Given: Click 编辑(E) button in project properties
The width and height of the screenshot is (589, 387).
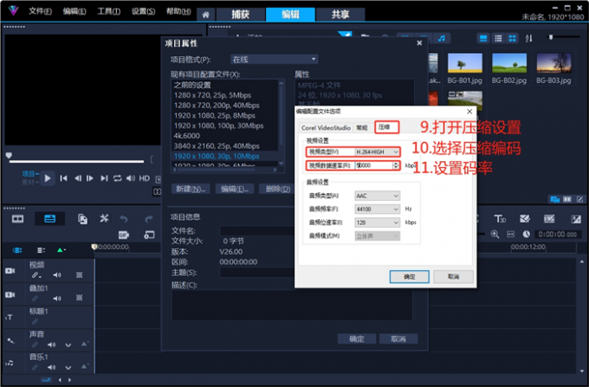Looking at the screenshot, I should click(x=235, y=189).
